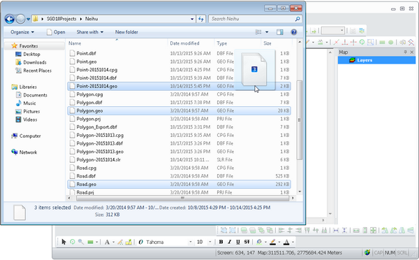This screenshot has width=419, height=260.
Task: Click the perpendicular snap tool icon
Action: pyautogui.click(x=345, y=42)
